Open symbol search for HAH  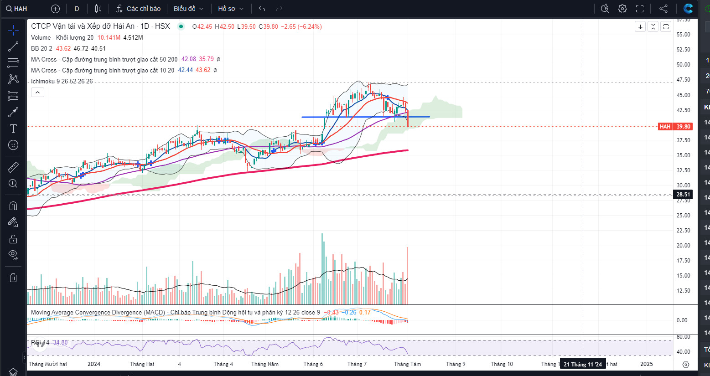tap(17, 9)
